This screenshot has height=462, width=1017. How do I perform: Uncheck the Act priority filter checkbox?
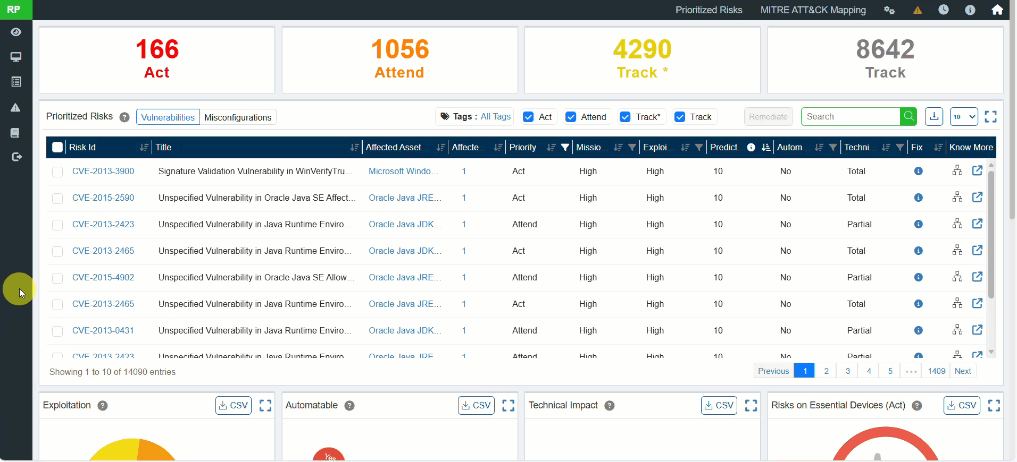(528, 117)
